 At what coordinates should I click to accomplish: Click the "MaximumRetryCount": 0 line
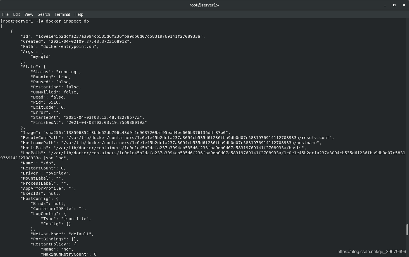(x=69, y=254)
